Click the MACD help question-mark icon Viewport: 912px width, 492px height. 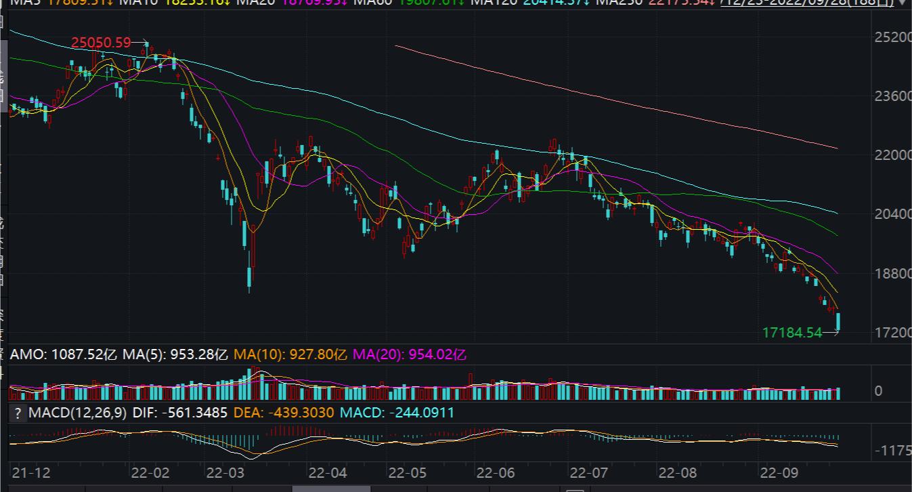18,413
